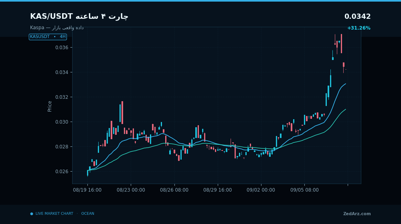Image resolution: width=401 pixels, height=224 pixels.
Task: Click the 0.030 price axis label
Action: tap(61, 122)
